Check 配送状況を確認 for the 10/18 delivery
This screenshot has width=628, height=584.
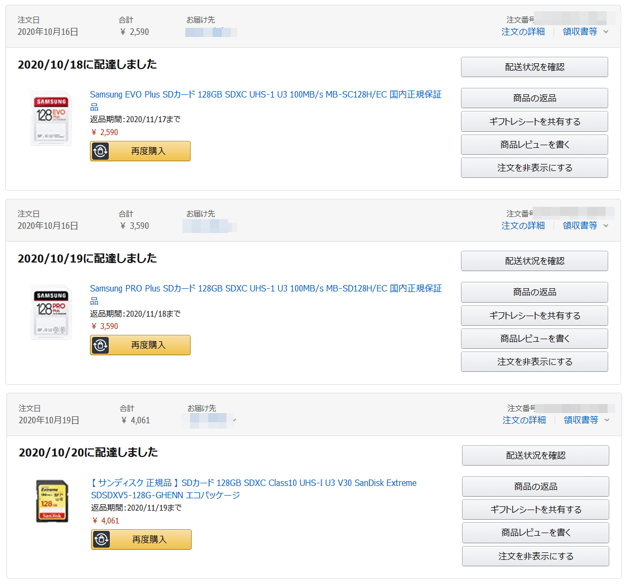[534, 67]
